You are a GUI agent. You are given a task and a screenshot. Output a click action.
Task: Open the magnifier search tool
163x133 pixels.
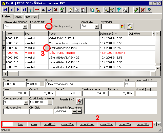coord(106,10)
